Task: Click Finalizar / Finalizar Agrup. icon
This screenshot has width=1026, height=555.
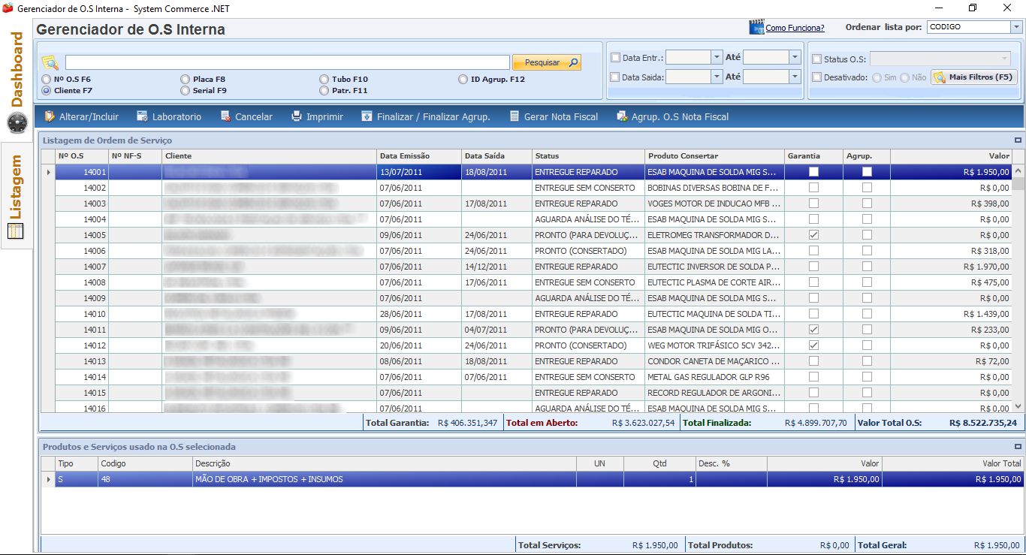Action: 367,116
